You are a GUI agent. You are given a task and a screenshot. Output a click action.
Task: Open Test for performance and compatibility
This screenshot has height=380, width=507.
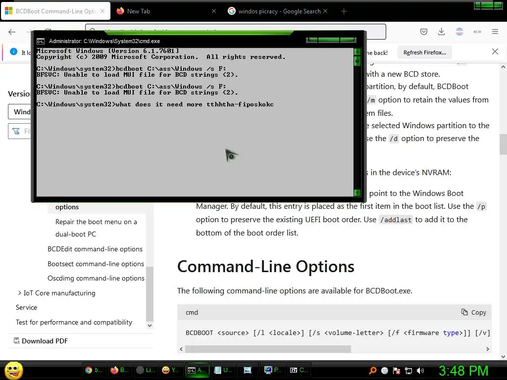coord(74,322)
